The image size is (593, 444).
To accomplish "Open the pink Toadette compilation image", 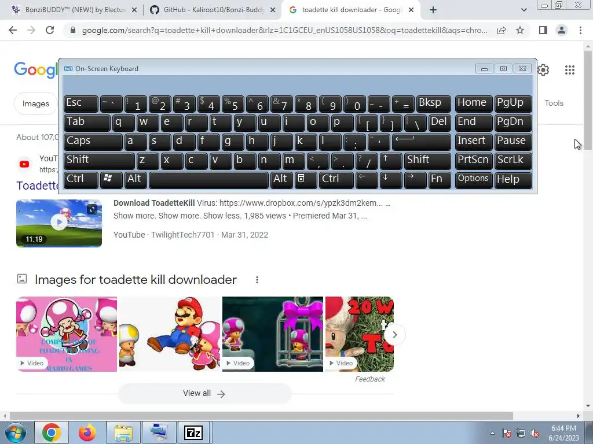I will pos(67,334).
